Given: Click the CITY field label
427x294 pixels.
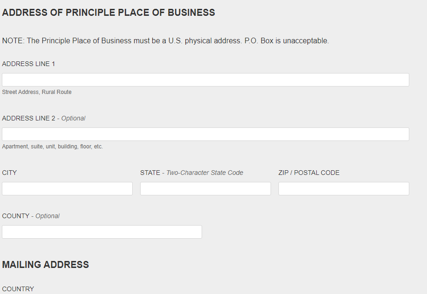Looking at the screenshot, I should pyautogui.click(x=9, y=173).
